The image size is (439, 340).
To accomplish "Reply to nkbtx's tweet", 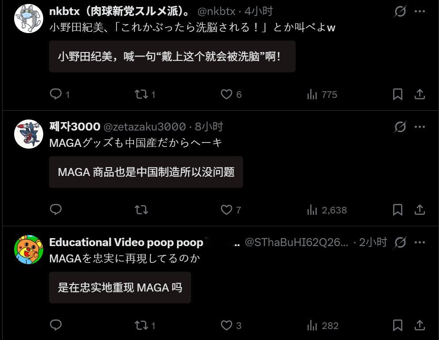I will pyautogui.click(x=56, y=94).
